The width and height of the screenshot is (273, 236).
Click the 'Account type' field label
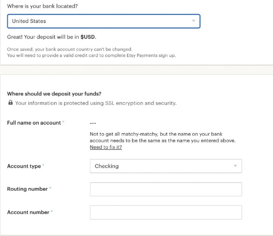(24, 166)
